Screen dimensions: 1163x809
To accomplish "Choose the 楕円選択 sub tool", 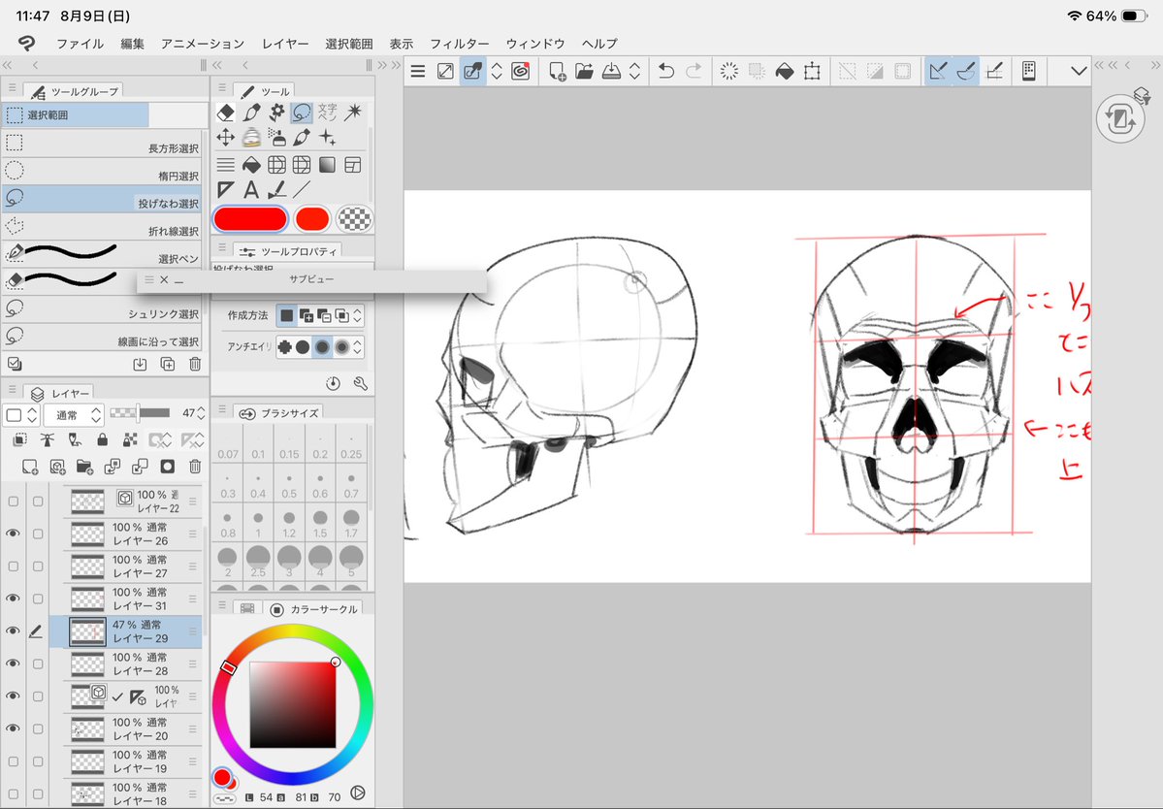I will pos(102,172).
